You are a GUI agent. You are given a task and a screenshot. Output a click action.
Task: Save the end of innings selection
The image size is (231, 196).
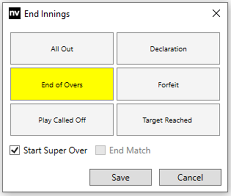coord(121,177)
